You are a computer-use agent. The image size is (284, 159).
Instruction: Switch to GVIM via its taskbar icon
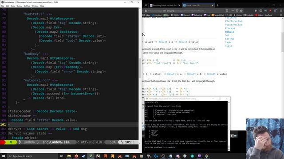pyautogui.click(x=91, y=156)
